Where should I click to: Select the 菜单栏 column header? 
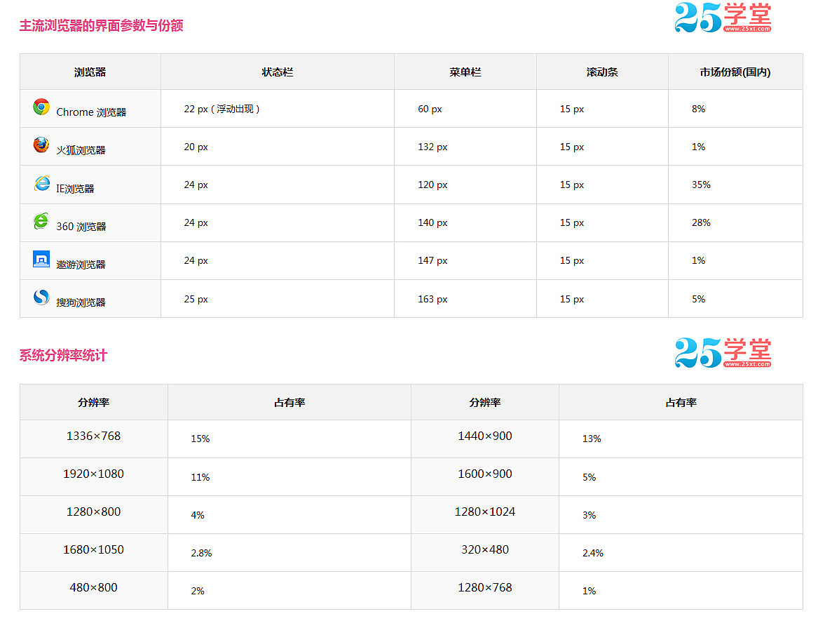coord(465,72)
